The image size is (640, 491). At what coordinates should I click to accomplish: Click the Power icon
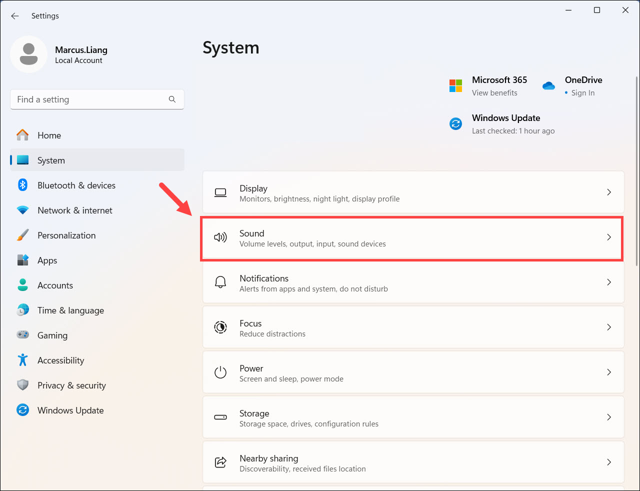point(220,372)
